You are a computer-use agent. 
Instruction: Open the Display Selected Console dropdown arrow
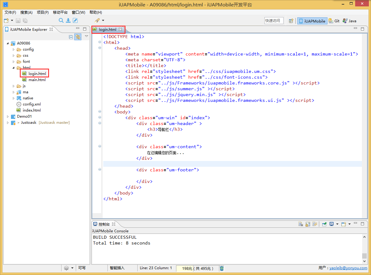[x=337, y=224]
